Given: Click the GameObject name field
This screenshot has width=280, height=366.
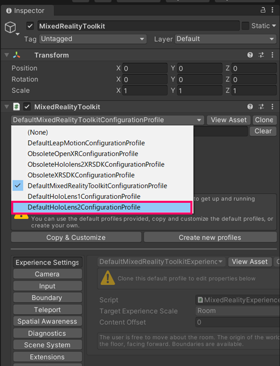Looking at the screenshot, I should (x=138, y=26).
